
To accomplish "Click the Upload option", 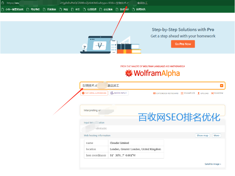I will coord(203,93).
